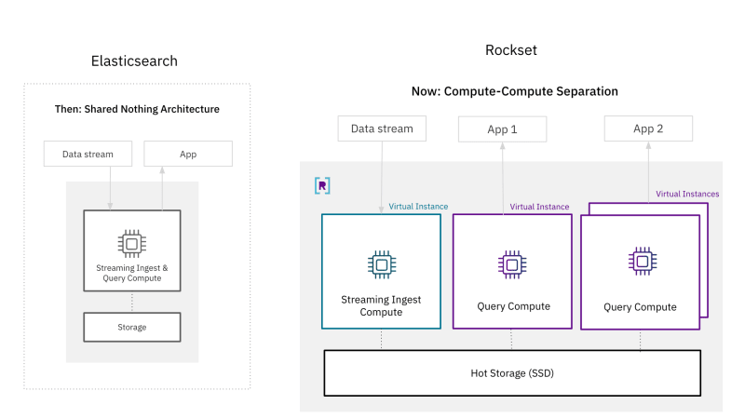Click the teal 'Virtual Instance' label
Screen dimensions: 745x418
[x=418, y=206]
